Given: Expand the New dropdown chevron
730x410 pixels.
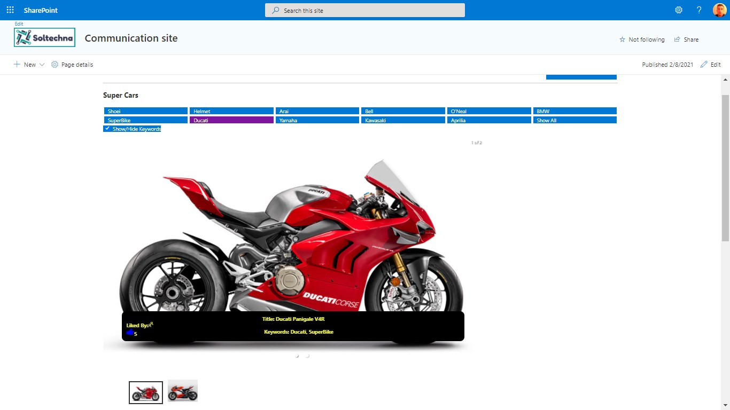Looking at the screenshot, I should point(42,65).
